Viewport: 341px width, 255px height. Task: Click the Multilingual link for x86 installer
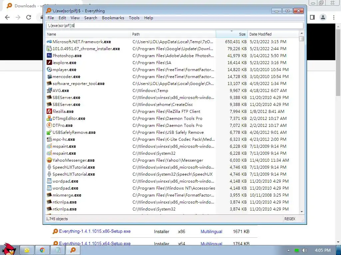pyautogui.click(x=211, y=231)
